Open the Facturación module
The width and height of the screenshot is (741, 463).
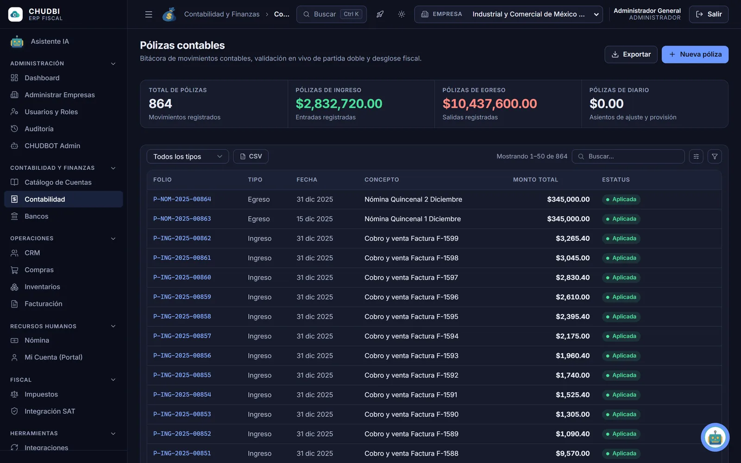(63, 304)
